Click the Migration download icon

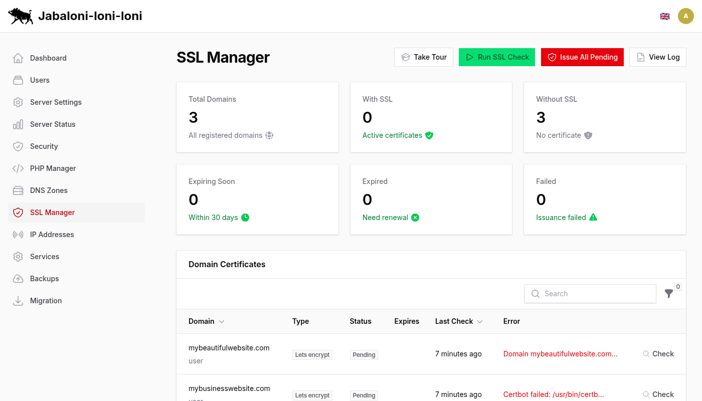(18, 300)
